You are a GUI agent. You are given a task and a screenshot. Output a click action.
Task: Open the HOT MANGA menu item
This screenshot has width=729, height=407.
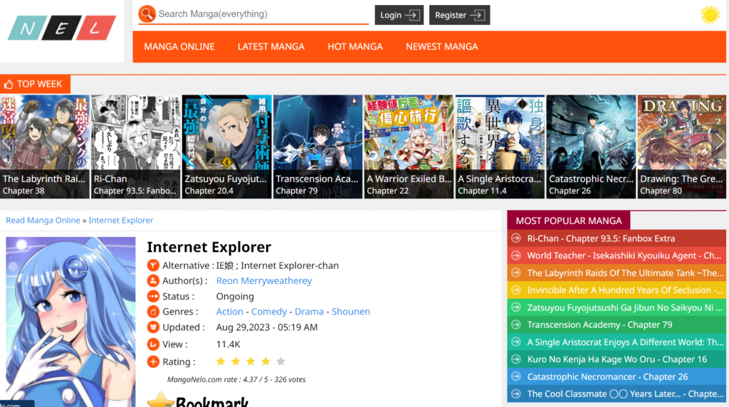click(355, 46)
